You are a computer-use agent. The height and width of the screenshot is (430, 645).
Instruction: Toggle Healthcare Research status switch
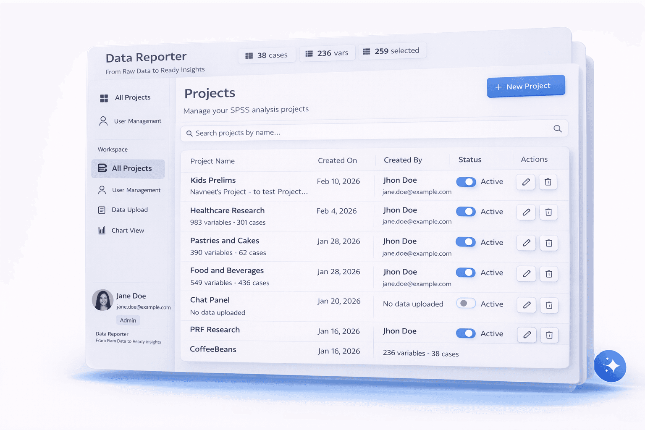pyautogui.click(x=466, y=212)
